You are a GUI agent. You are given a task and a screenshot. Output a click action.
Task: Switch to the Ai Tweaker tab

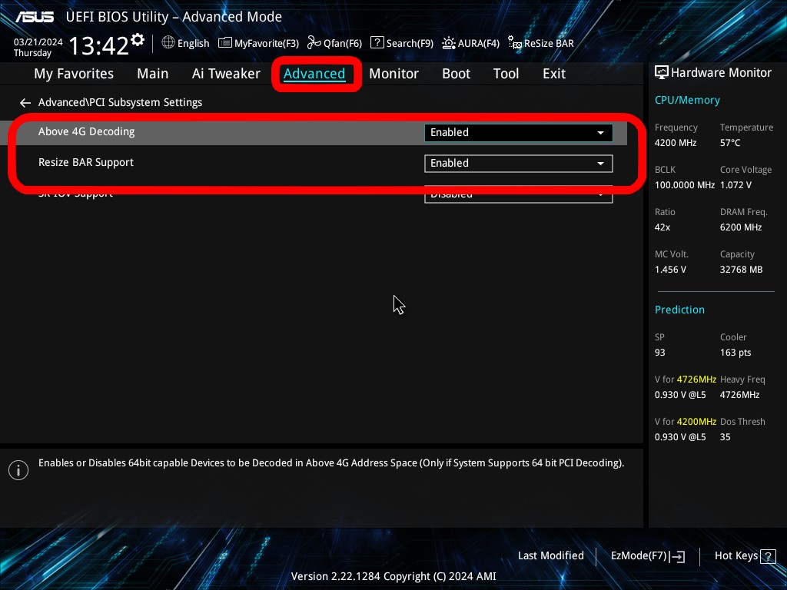[226, 74]
